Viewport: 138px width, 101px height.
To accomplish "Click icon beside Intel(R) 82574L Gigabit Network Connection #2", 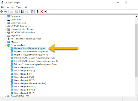I will [12, 61].
